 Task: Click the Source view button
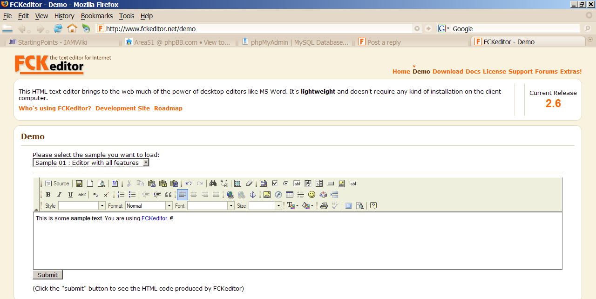(57, 183)
